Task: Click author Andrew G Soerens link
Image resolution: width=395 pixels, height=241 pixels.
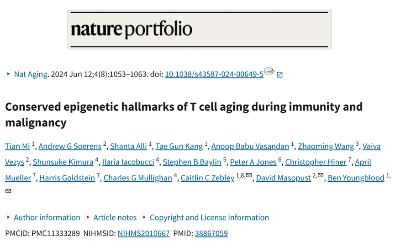Action: tap(70, 146)
